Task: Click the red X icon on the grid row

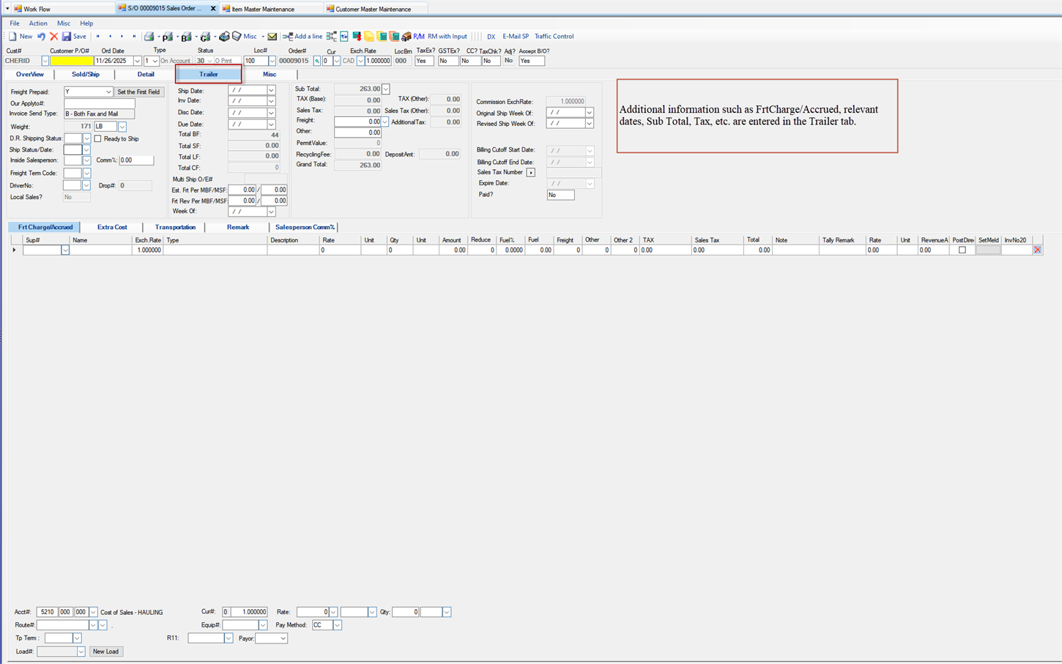Action: coord(1039,249)
